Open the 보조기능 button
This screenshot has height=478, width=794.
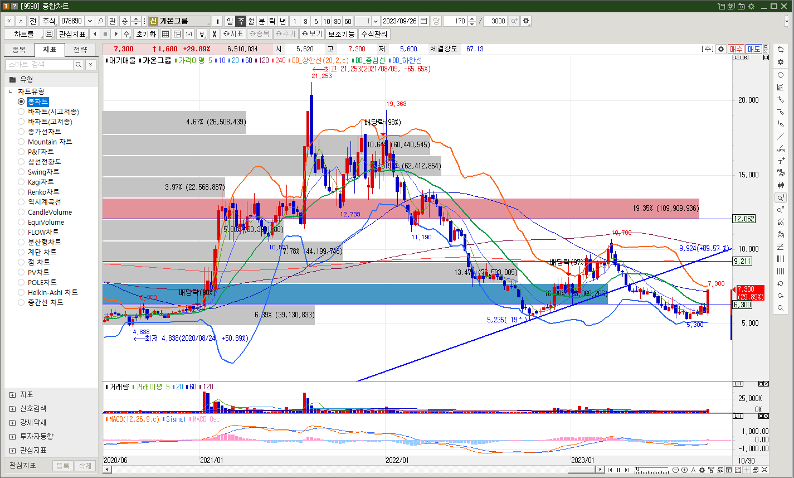(x=342, y=34)
